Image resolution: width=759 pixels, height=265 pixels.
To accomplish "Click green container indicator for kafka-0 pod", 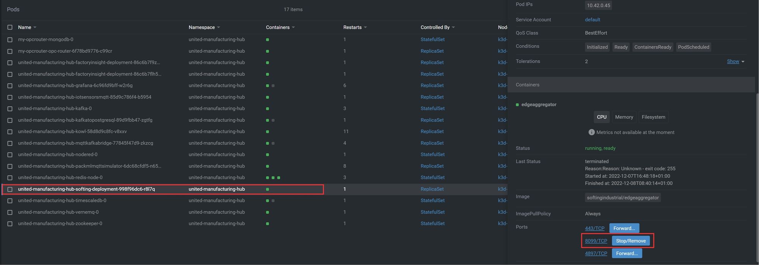I will [x=268, y=109].
